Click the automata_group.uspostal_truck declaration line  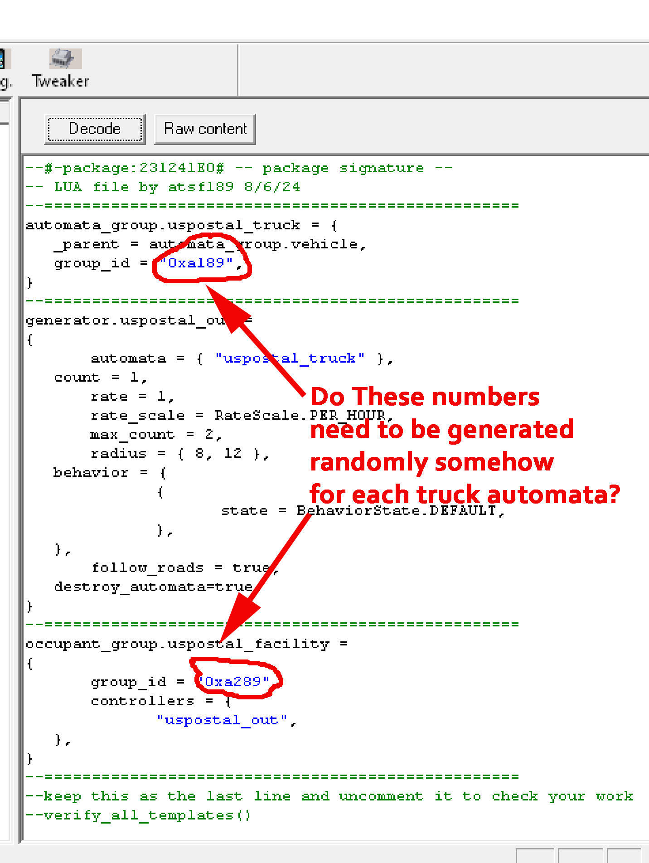tap(181, 225)
